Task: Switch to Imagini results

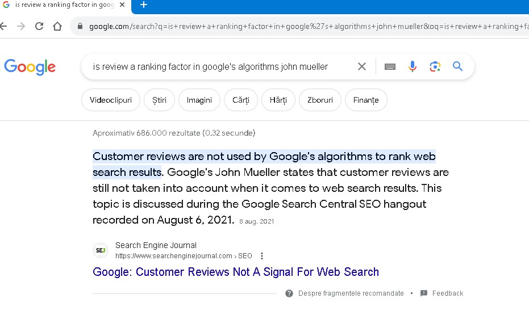Action: [x=199, y=100]
